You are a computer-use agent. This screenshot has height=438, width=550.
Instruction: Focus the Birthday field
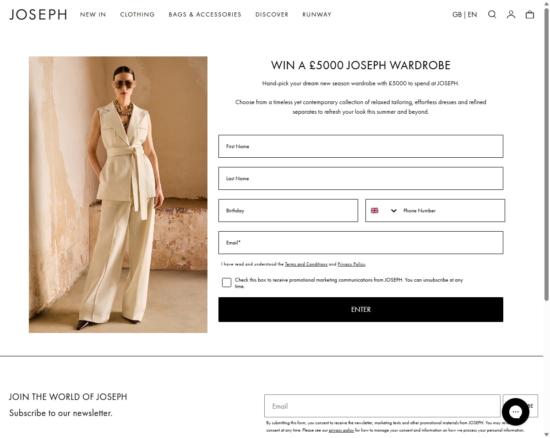(x=288, y=211)
